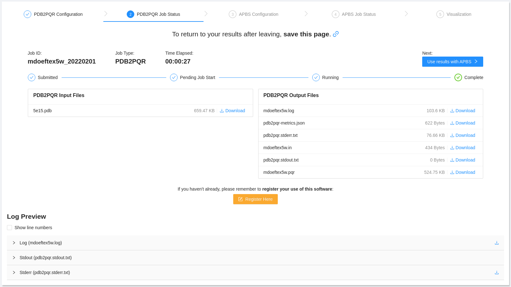
Task: Click the 5e15.pdb file name
Action: click(x=42, y=111)
